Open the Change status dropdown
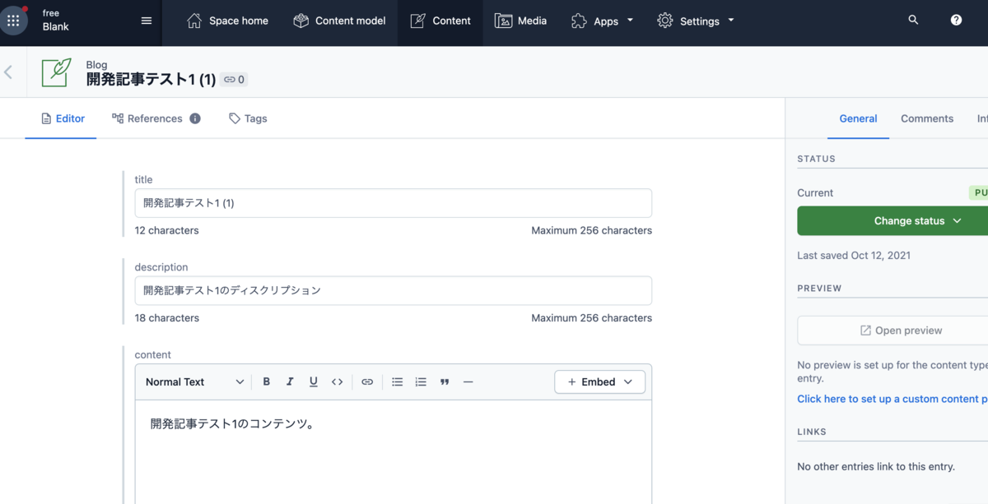Screen dimensions: 988x504 (893, 221)
